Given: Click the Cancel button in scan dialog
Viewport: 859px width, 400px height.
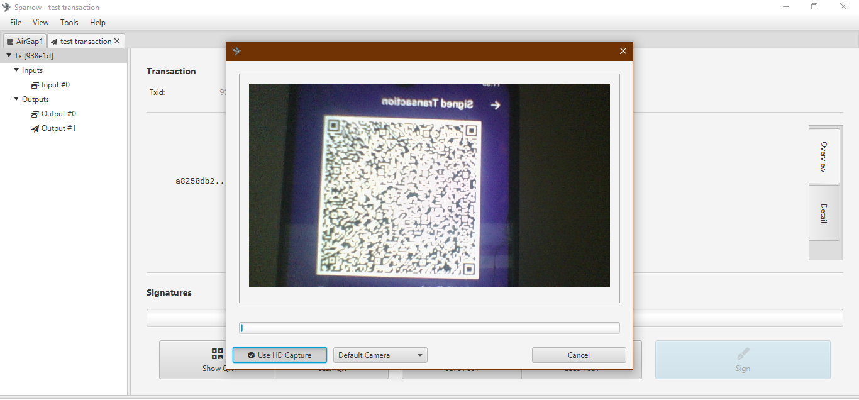Looking at the screenshot, I should pyautogui.click(x=579, y=355).
